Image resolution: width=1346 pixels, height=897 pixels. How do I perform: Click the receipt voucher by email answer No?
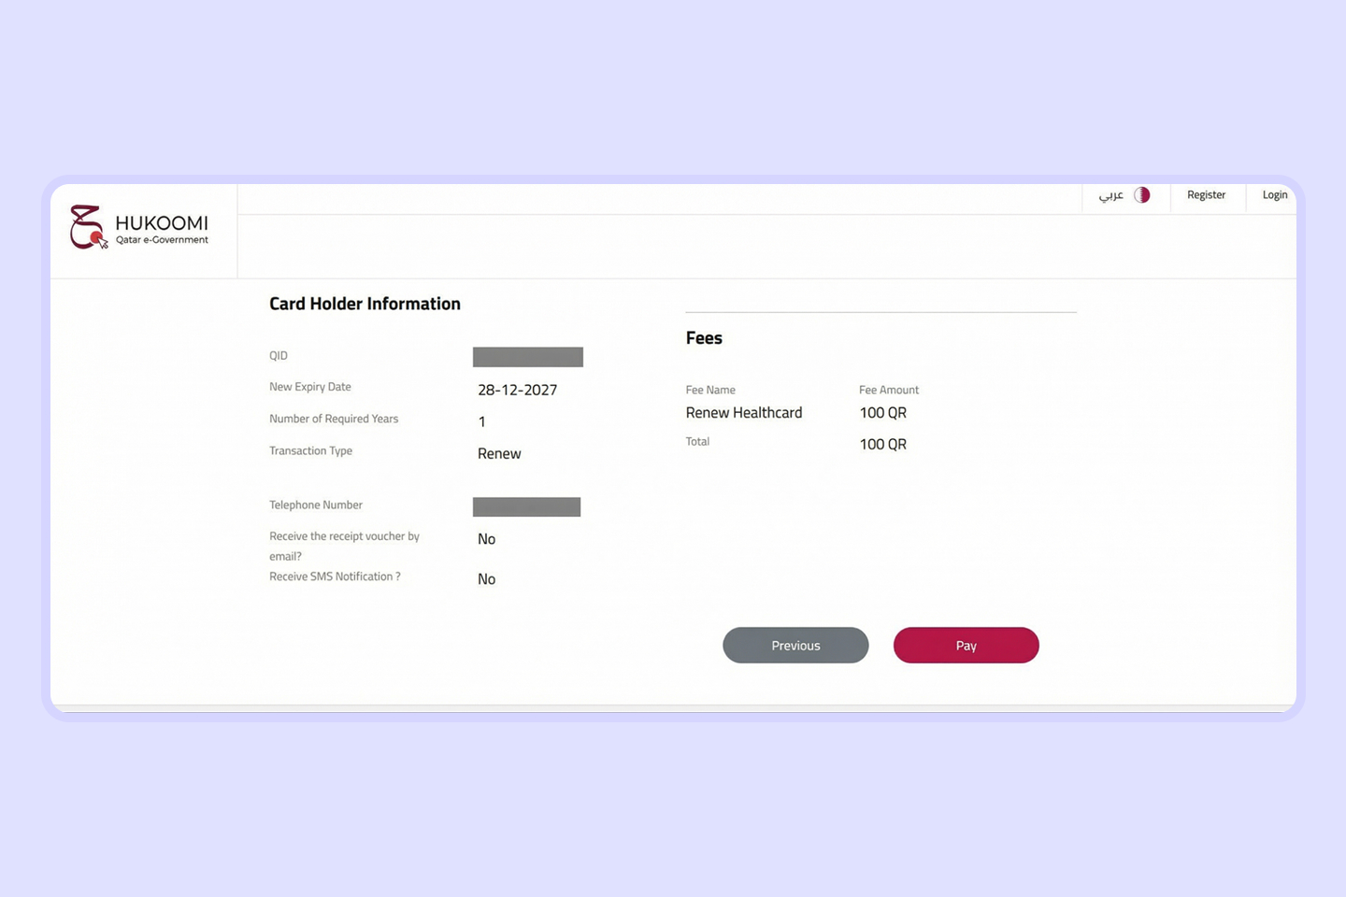486,539
